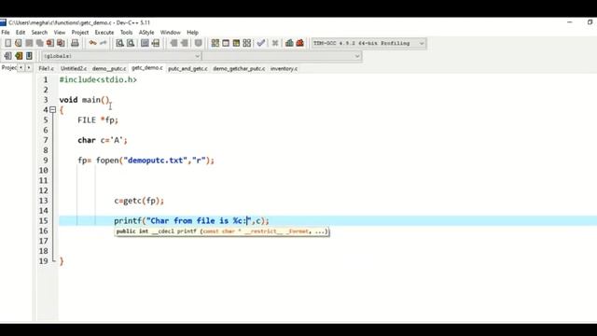Click the printf tooltip signature hint
This screenshot has width=597, height=336.
pos(222,231)
